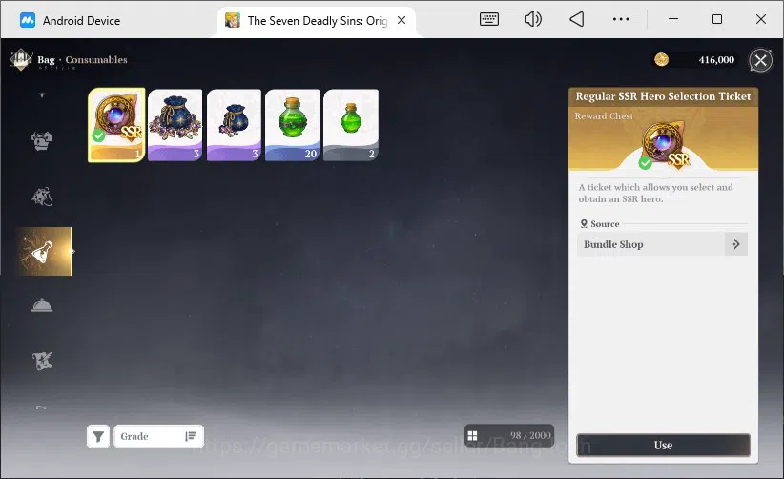Image resolution: width=784 pixels, height=479 pixels.
Task: Open the item filter funnel button
Action: 98,436
